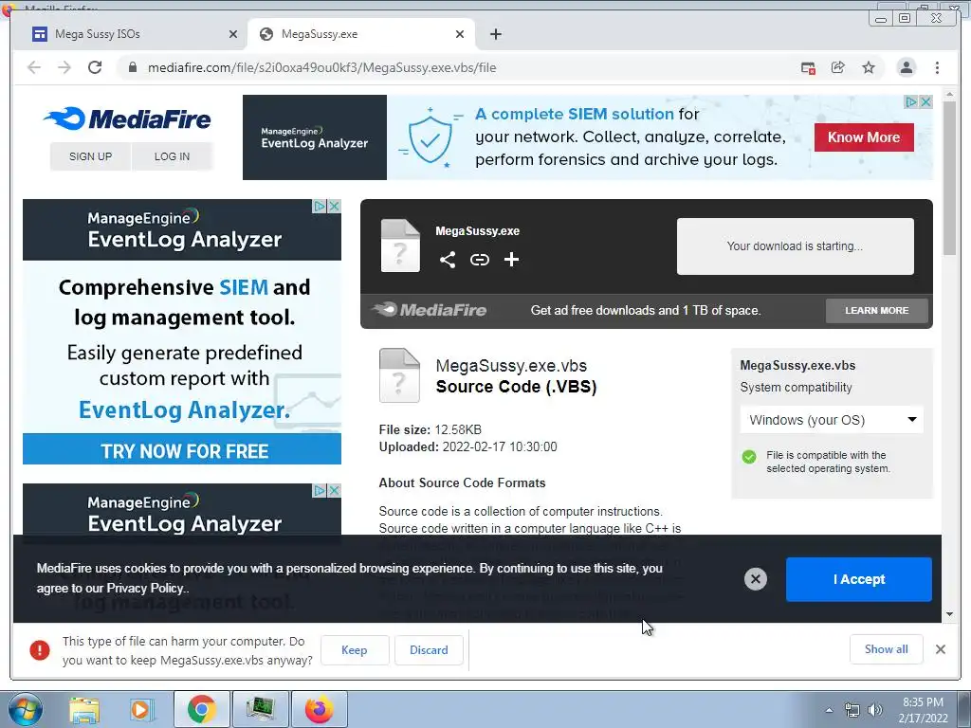Close the Mega Sussy ISOs tab
The width and height of the screenshot is (971, 728).
tap(233, 34)
